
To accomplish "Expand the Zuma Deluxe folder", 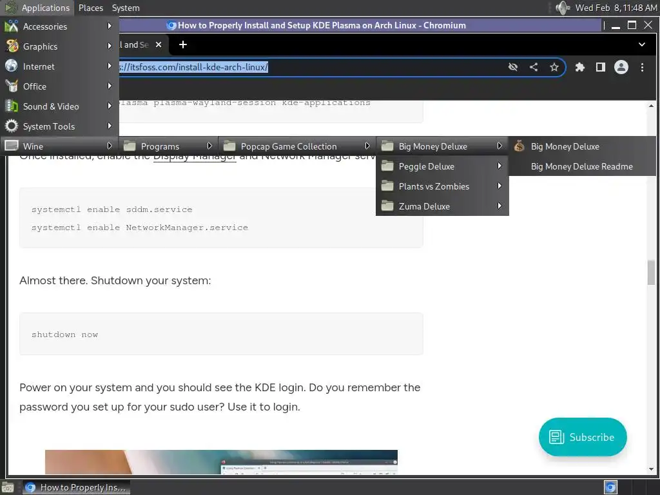I will pyautogui.click(x=442, y=206).
